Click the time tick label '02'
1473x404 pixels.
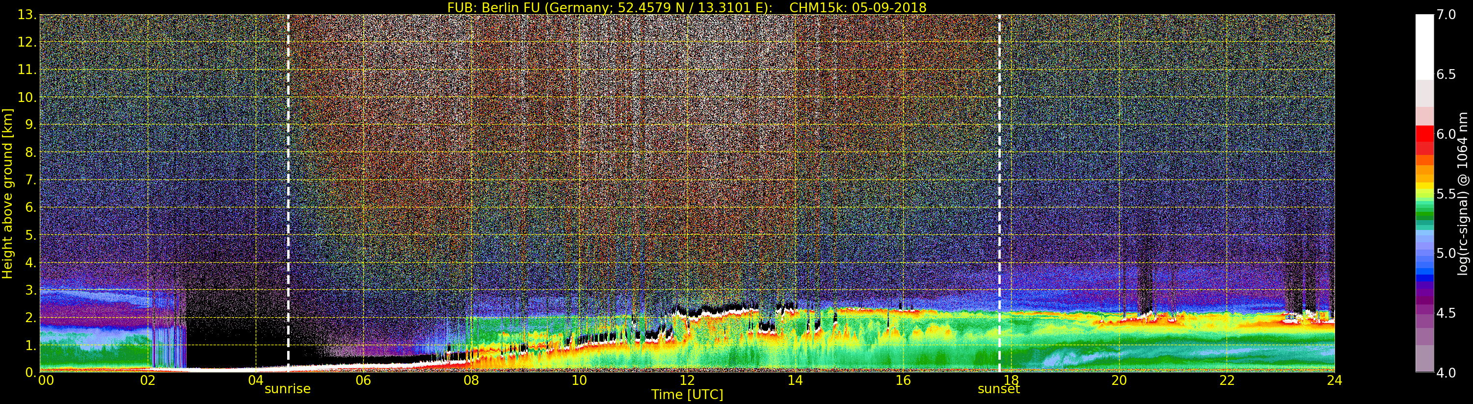pos(148,380)
